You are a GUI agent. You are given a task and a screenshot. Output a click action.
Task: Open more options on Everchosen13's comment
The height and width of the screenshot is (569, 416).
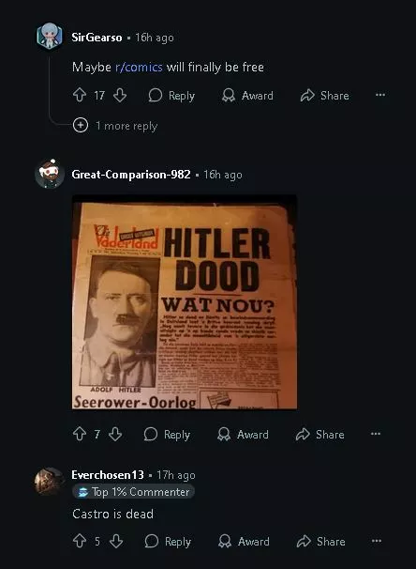click(x=377, y=541)
